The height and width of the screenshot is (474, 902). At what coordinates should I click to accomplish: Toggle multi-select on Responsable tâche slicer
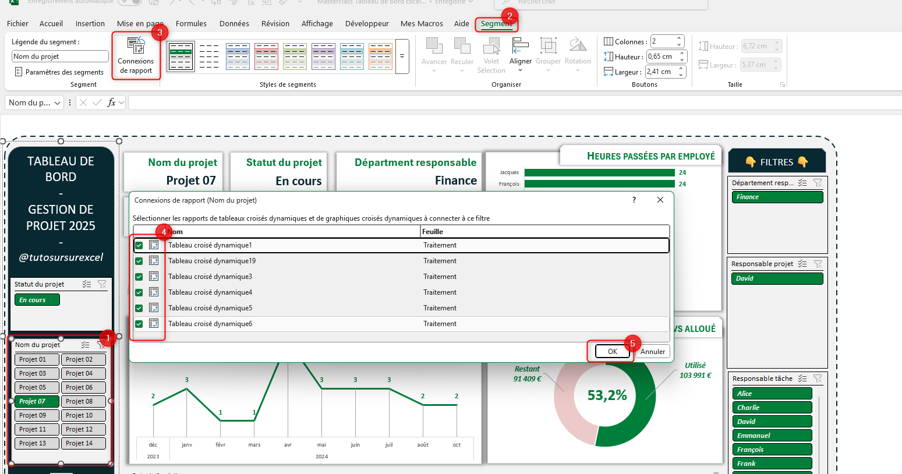802,379
